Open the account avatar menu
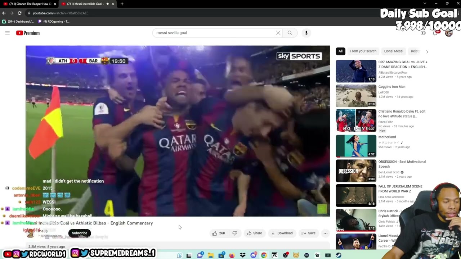Image resolution: width=461 pixels, height=259 pixels. [449, 33]
